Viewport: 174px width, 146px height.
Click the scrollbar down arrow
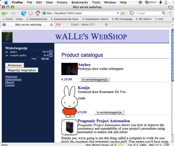point(173,141)
